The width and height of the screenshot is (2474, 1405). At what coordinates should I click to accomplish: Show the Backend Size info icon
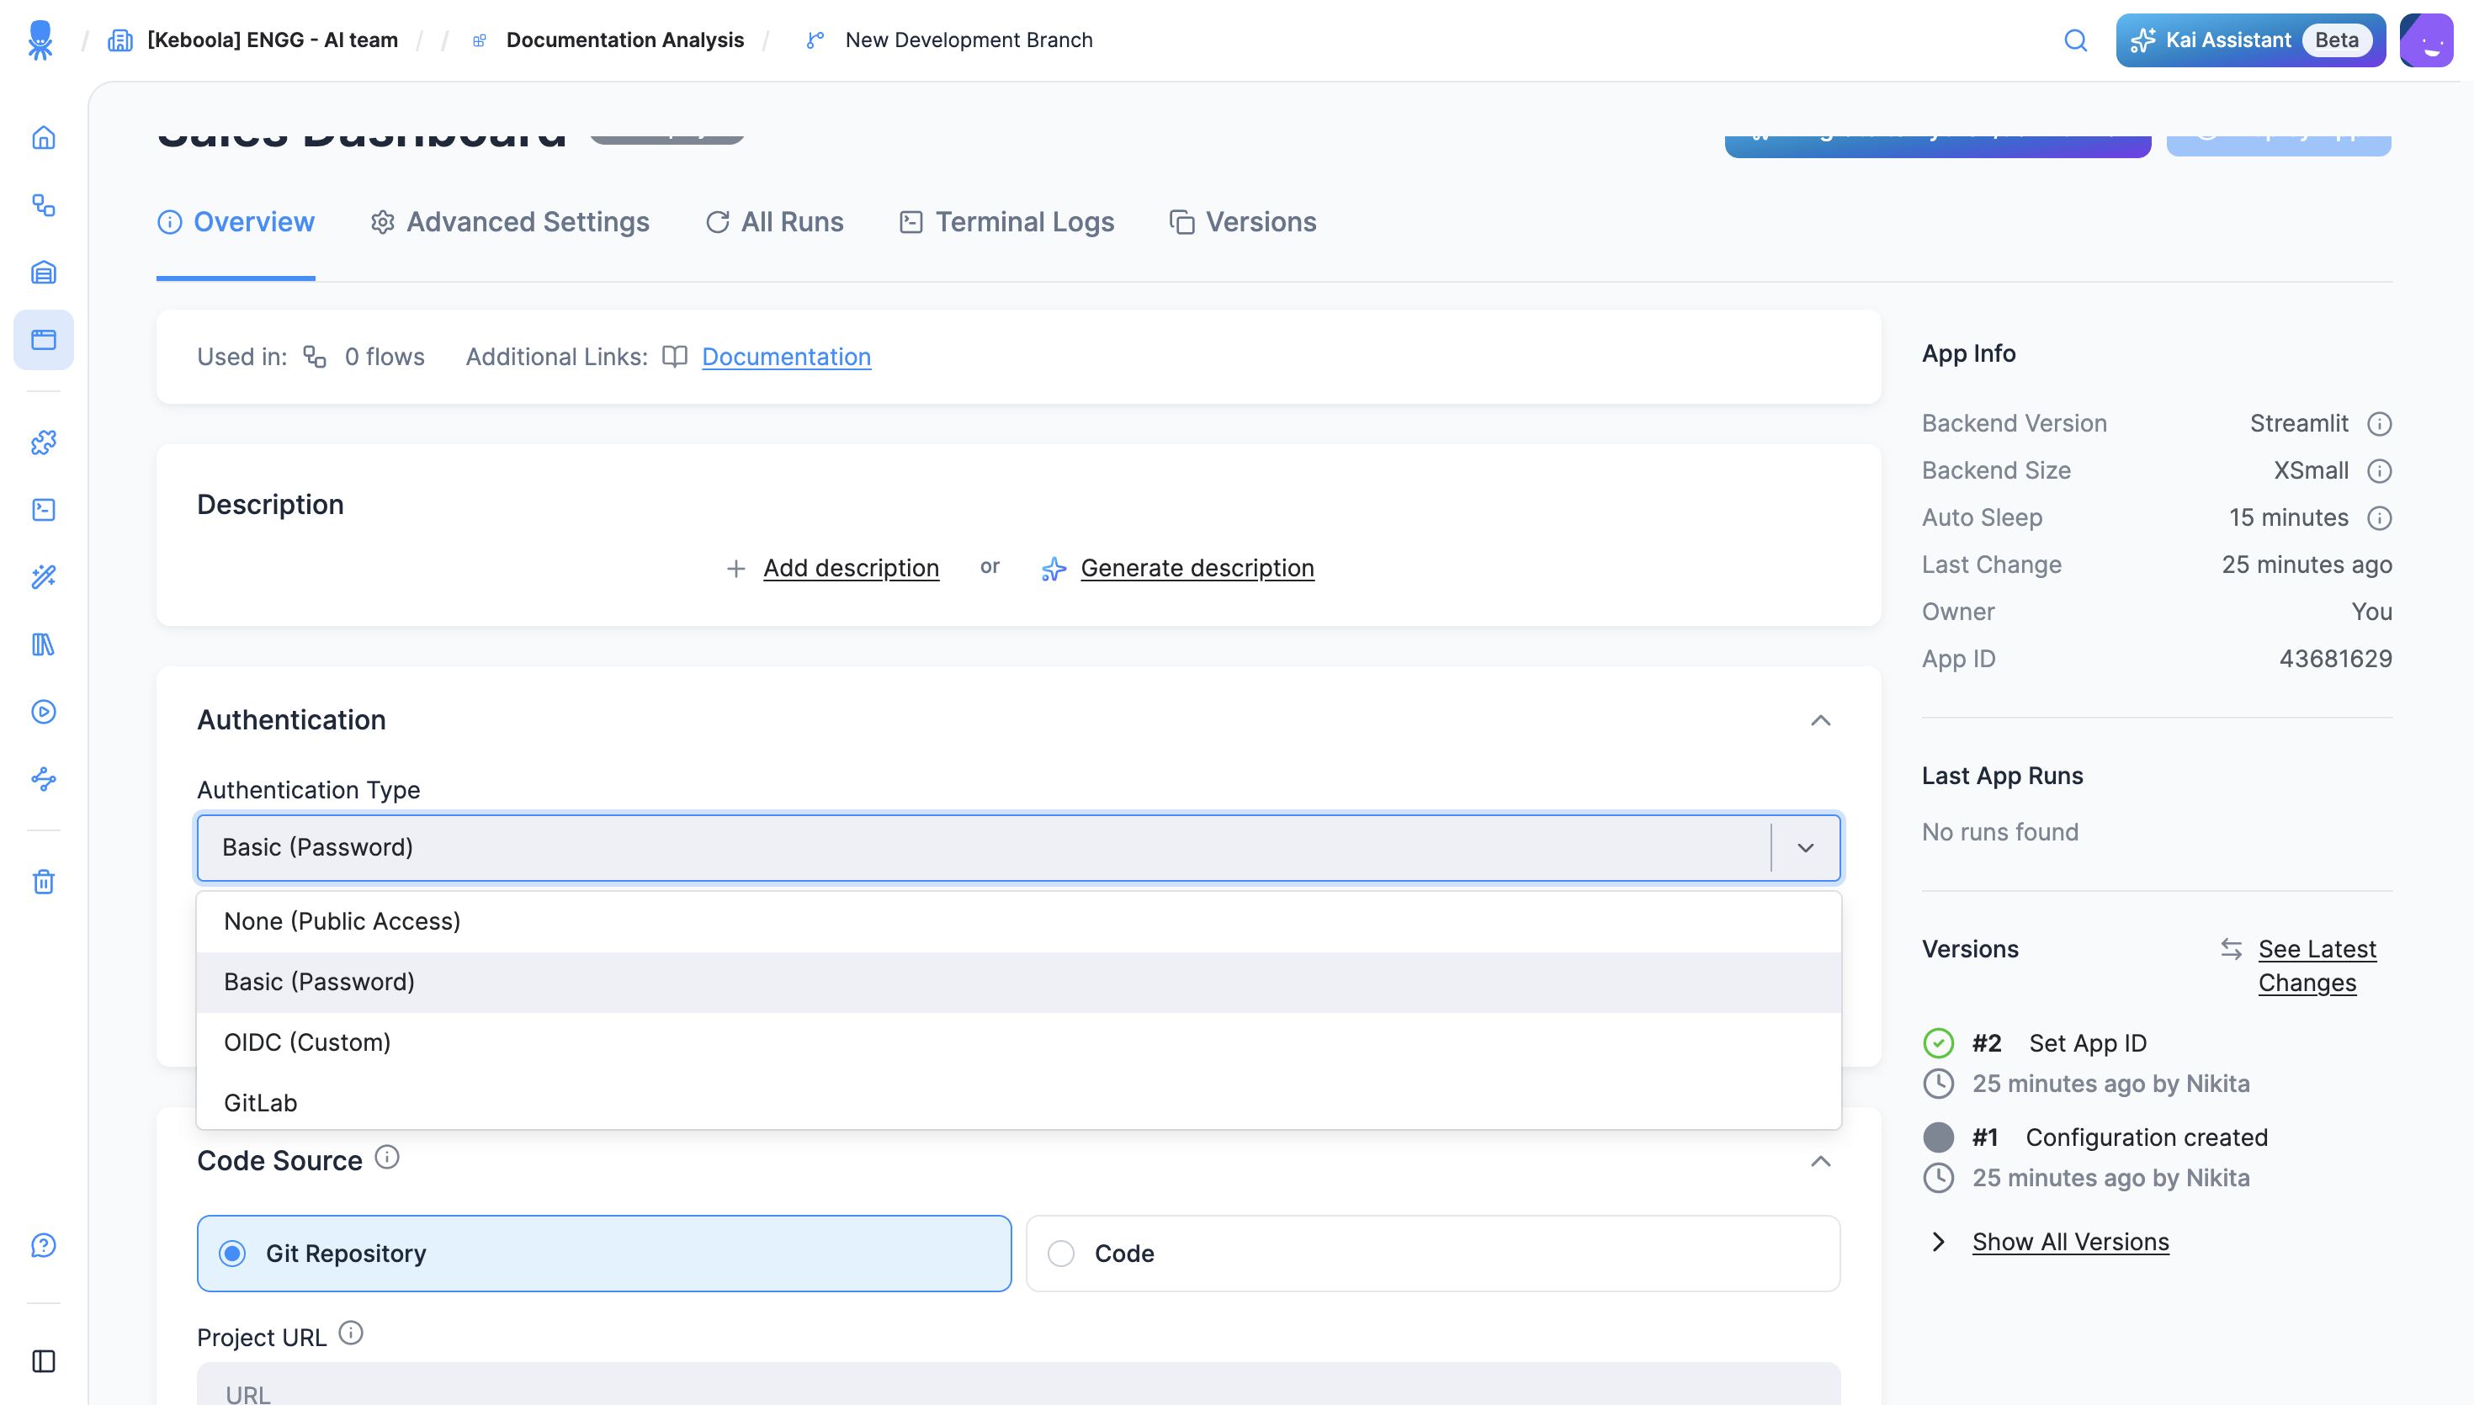(2380, 472)
